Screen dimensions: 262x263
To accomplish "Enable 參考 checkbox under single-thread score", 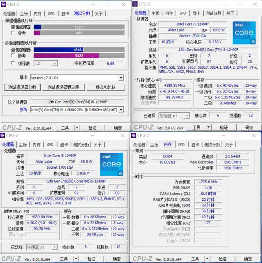I will coord(13,33).
